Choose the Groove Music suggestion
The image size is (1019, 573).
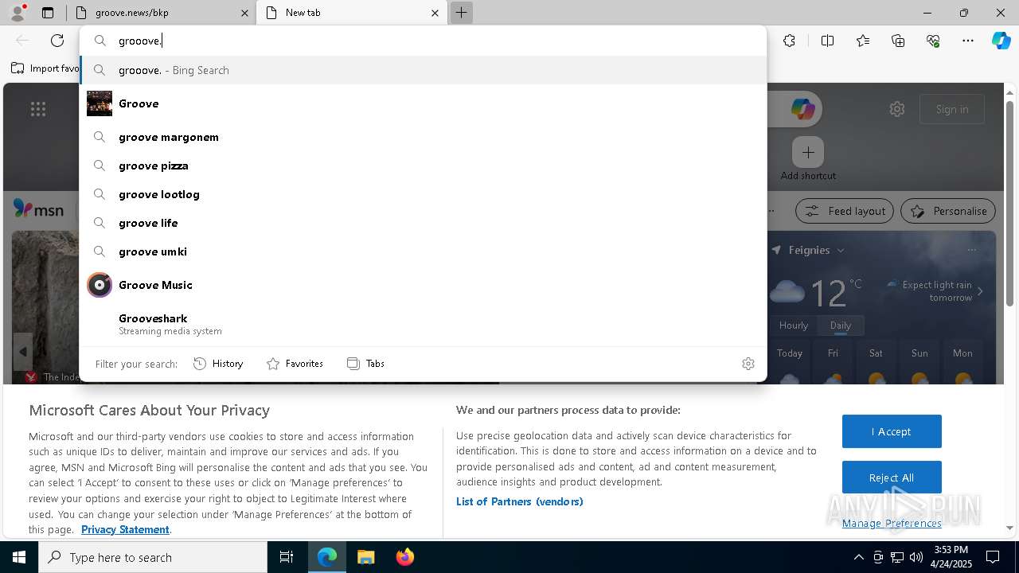tap(423, 285)
